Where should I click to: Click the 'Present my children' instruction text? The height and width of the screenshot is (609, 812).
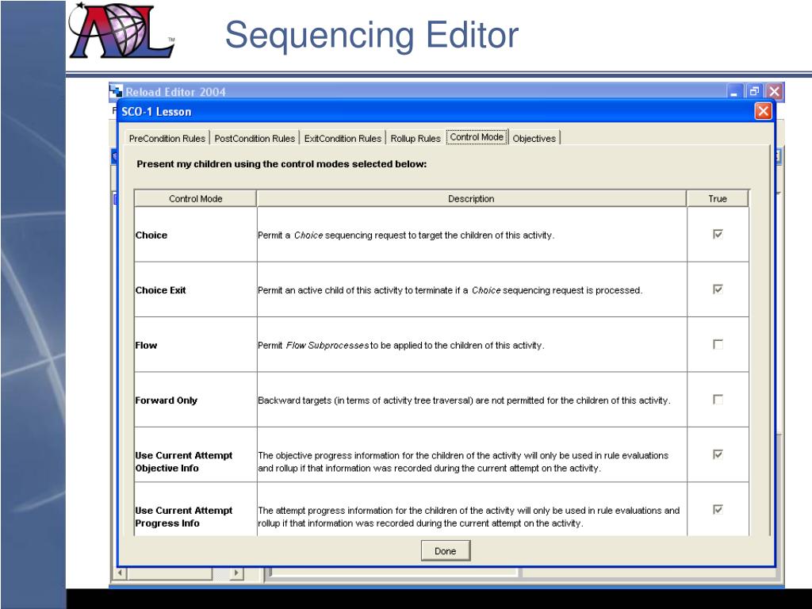pyautogui.click(x=282, y=164)
